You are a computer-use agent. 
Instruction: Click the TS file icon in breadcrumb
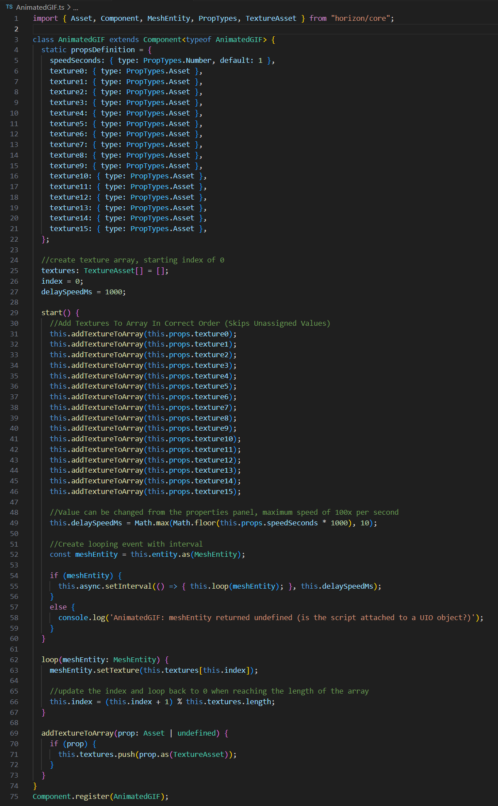9,7
